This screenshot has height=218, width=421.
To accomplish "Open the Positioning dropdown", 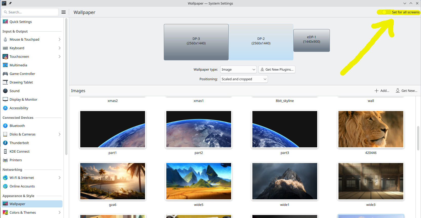I will point(244,79).
